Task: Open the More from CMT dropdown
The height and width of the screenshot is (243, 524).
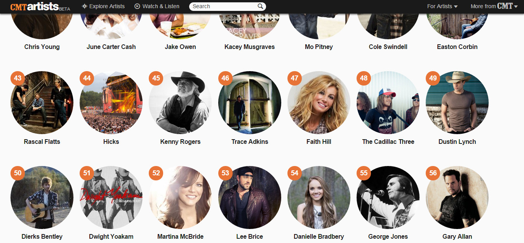Action: (494, 6)
